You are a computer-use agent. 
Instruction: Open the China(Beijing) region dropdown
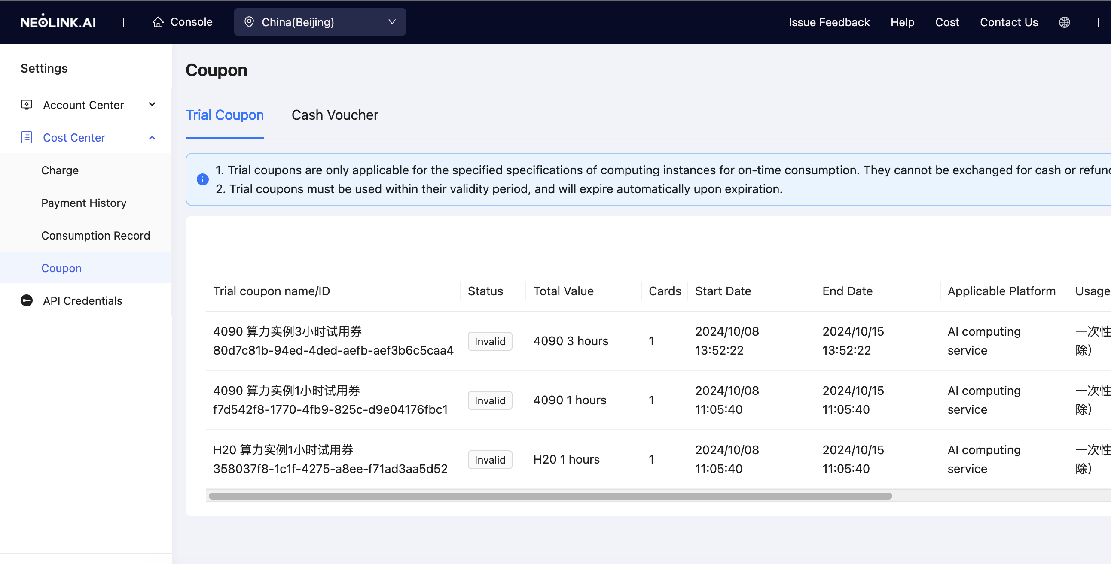(x=320, y=22)
